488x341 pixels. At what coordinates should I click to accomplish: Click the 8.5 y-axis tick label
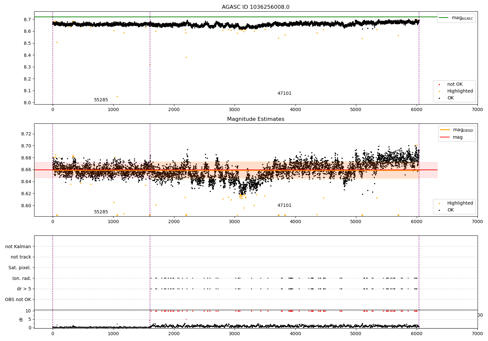pos(27,43)
